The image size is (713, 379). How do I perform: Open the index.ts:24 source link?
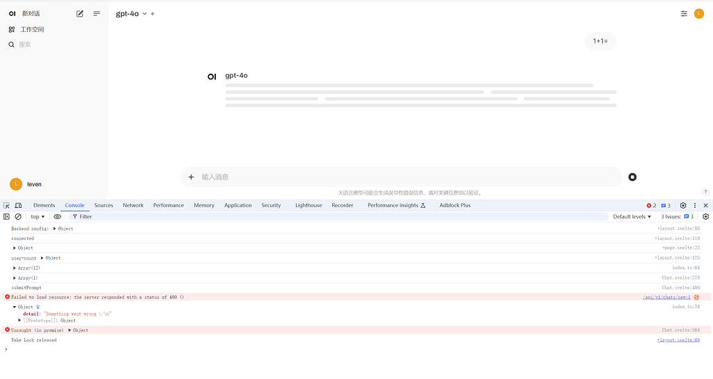pyautogui.click(x=686, y=307)
